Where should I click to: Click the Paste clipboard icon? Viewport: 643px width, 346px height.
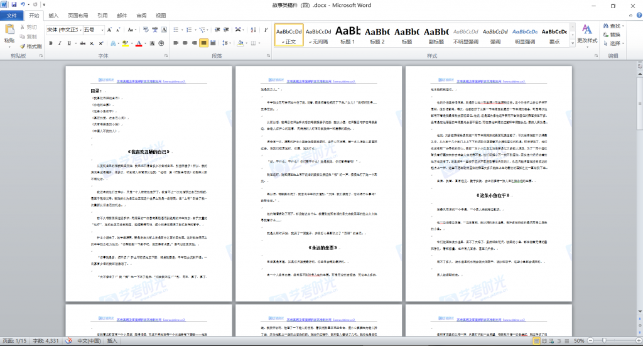pyautogui.click(x=9, y=31)
